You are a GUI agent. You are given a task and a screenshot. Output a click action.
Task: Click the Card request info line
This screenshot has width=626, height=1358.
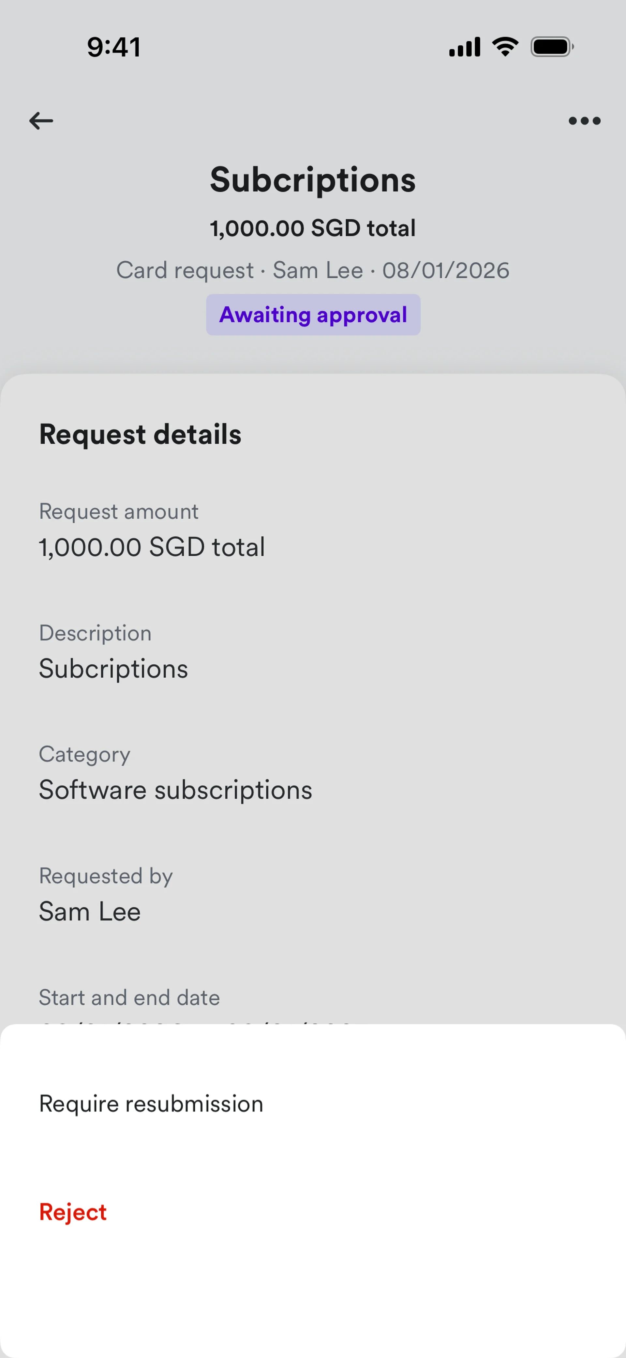point(313,270)
